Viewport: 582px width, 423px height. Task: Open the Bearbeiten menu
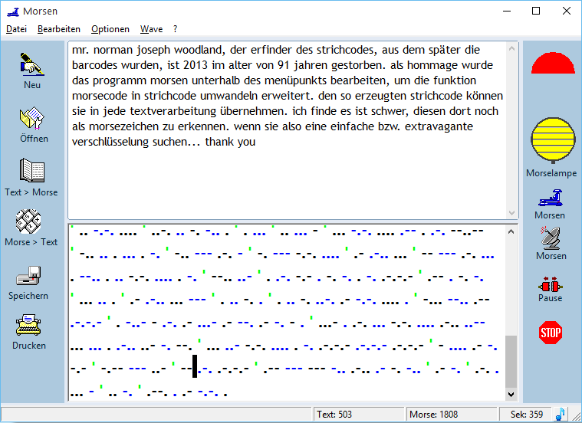[x=58, y=29]
